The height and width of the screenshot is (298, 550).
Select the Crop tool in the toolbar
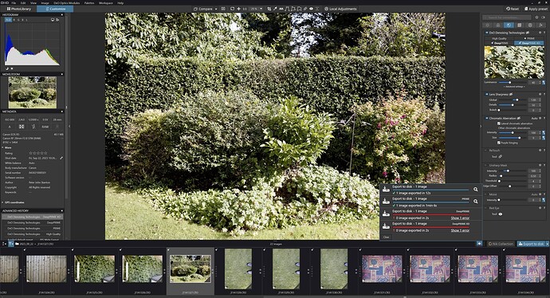coord(269,9)
